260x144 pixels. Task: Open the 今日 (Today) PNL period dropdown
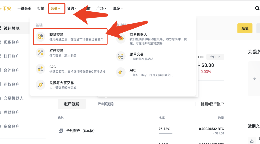pos(215,57)
